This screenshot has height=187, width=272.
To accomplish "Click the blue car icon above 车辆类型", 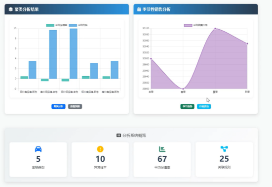I will coord(38,149).
